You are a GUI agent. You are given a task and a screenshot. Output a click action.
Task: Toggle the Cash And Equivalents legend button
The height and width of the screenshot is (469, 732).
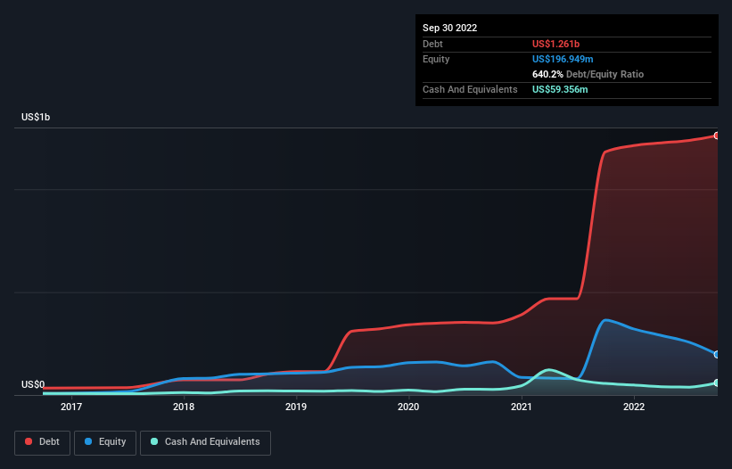205,442
